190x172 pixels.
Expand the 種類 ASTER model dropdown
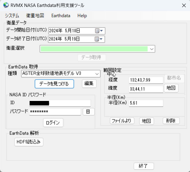pyautogui.click(x=97, y=73)
